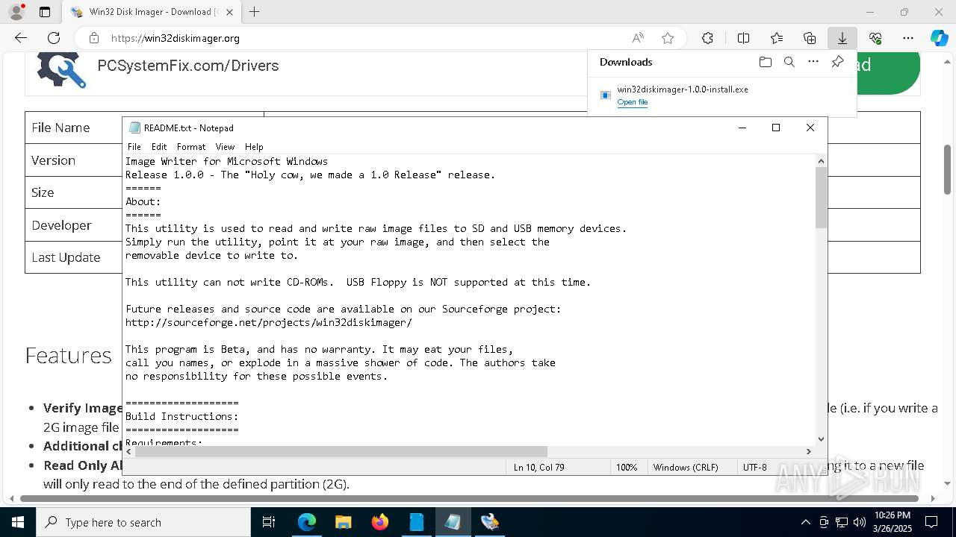Pin the Downloads panel

point(837,62)
